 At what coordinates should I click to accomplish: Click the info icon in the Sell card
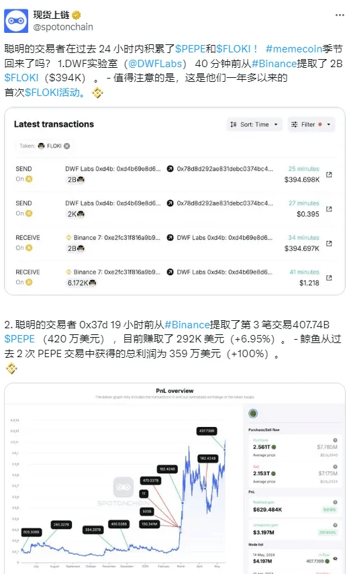click(x=335, y=467)
